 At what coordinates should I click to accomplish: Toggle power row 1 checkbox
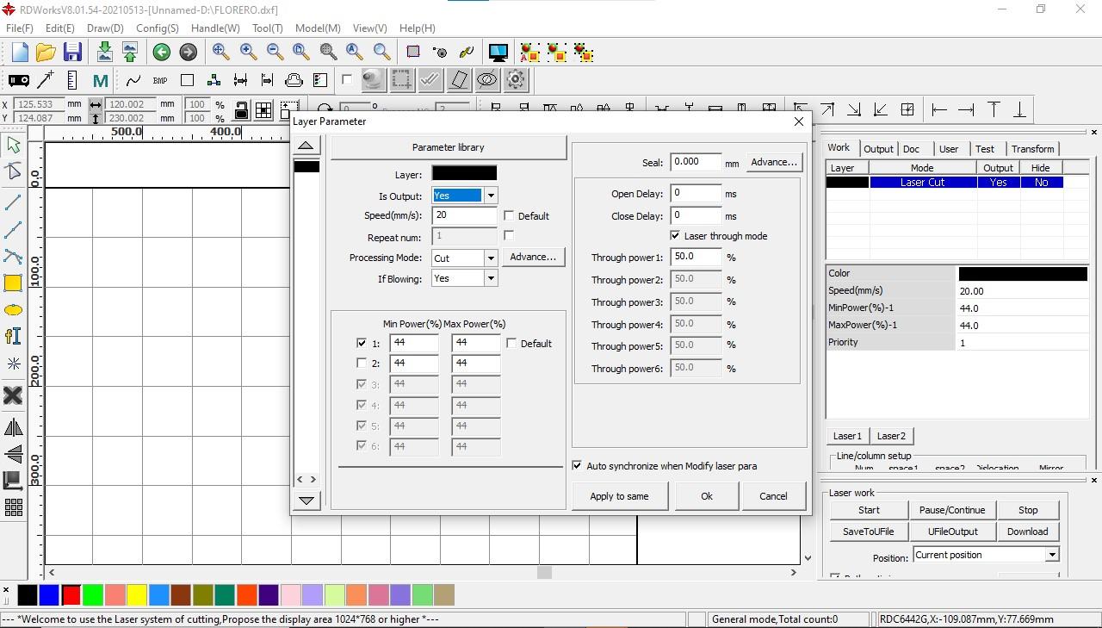point(362,343)
